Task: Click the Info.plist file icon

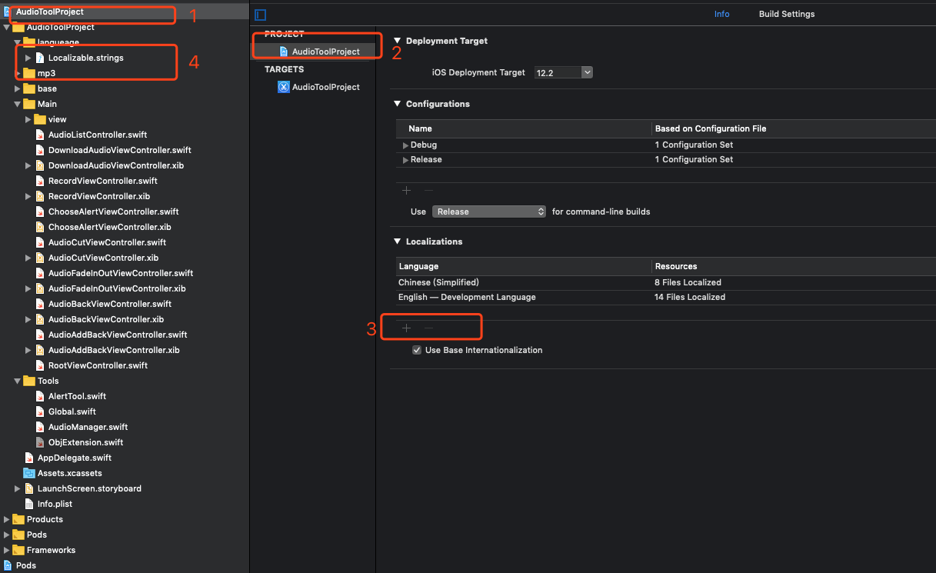Action: coord(29,504)
